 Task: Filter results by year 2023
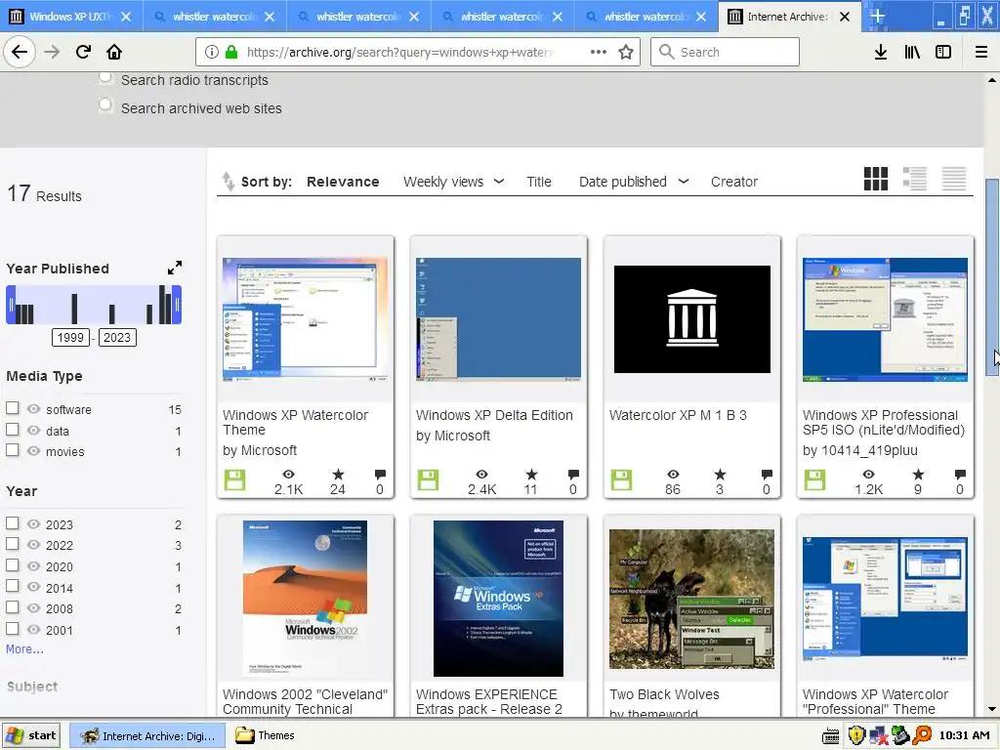12,523
